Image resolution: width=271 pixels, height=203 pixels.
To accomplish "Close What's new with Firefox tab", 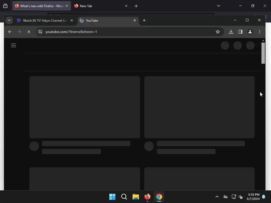I will coord(67,6).
